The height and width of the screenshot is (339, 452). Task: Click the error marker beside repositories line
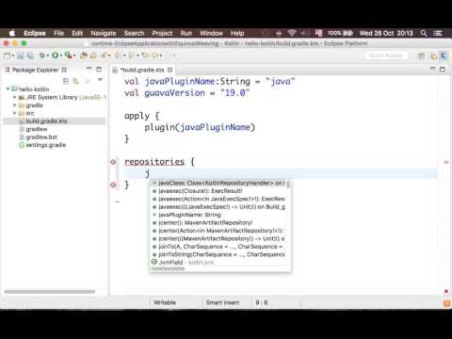[113, 162]
